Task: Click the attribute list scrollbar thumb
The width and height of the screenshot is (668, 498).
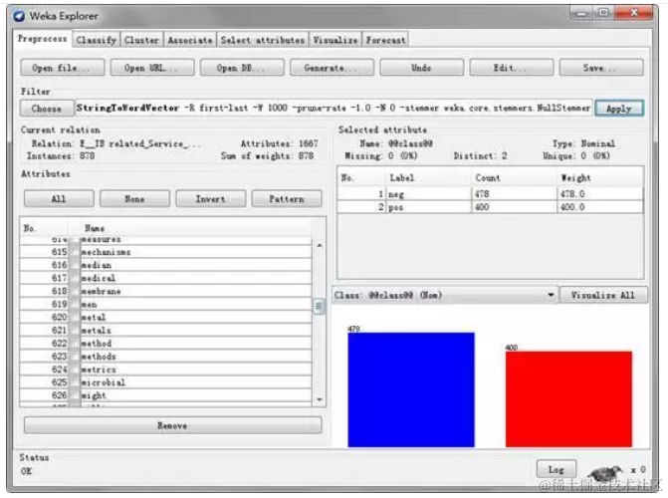Action: [x=320, y=307]
